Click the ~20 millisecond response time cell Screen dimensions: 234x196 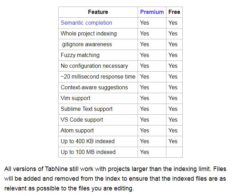[x=98, y=77]
